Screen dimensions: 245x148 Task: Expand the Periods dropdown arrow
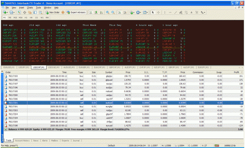141,13
